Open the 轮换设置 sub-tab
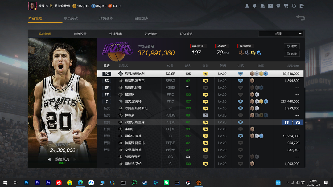 pos(80,34)
